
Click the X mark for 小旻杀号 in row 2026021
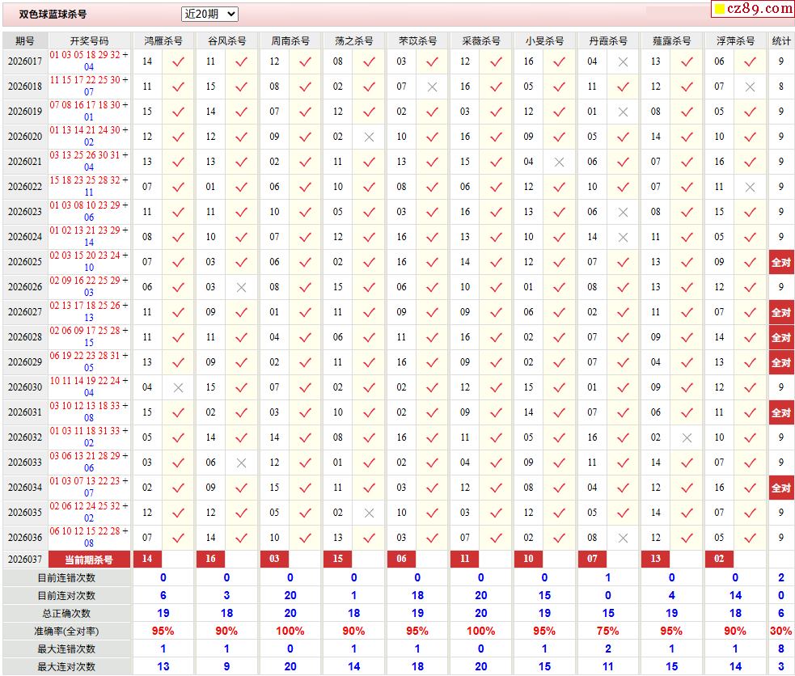(x=559, y=162)
